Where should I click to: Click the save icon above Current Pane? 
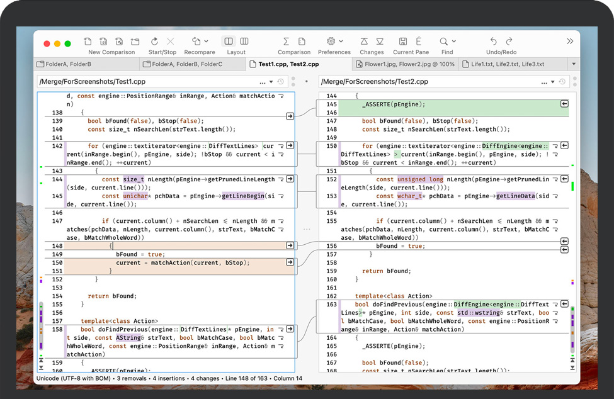[403, 42]
